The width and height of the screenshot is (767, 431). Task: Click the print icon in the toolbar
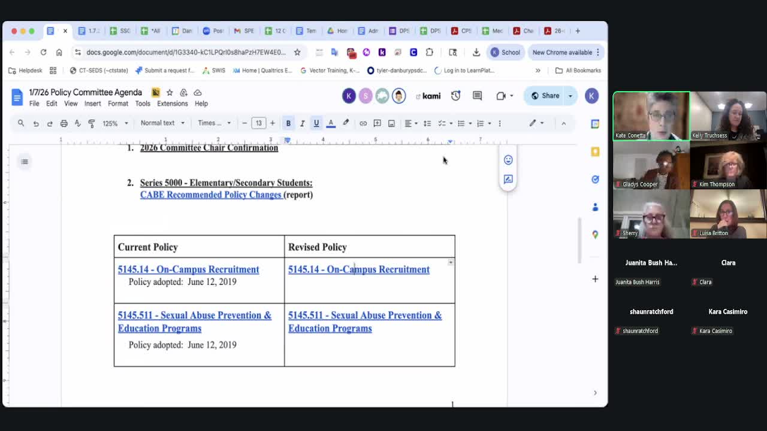point(64,123)
